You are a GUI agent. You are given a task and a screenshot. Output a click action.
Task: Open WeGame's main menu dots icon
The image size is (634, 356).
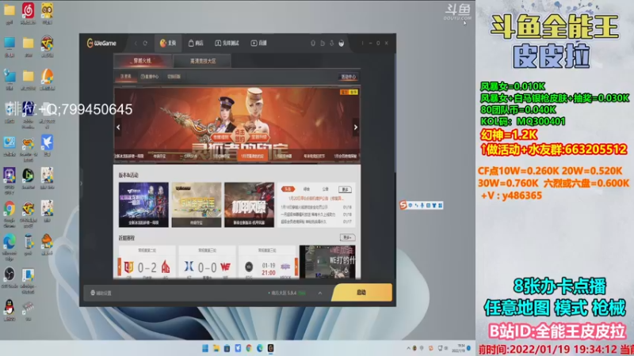pos(362,44)
